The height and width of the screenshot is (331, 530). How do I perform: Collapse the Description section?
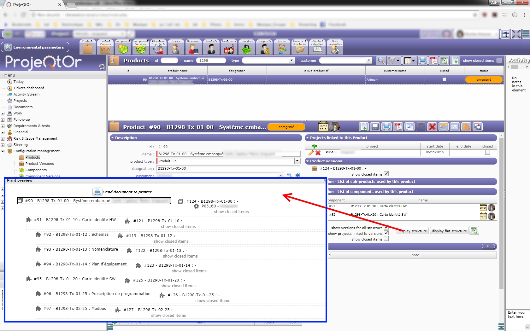[x=113, y=138]
